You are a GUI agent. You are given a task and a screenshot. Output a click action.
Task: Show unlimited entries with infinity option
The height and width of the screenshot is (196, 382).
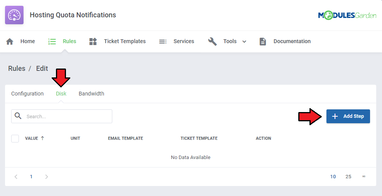click(x=364, y=176)
